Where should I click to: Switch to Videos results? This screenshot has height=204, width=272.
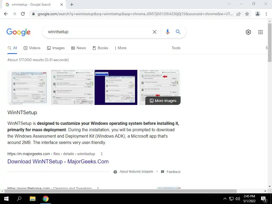pos(32,48)
